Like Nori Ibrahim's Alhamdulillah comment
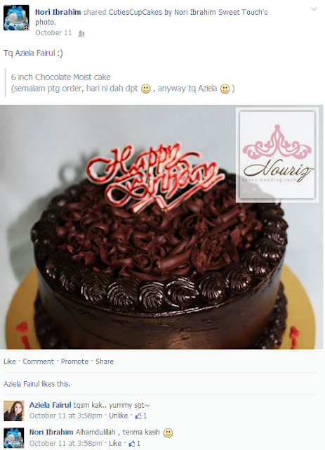The height and width of the screenshot is (450, 325). (115, 444)
